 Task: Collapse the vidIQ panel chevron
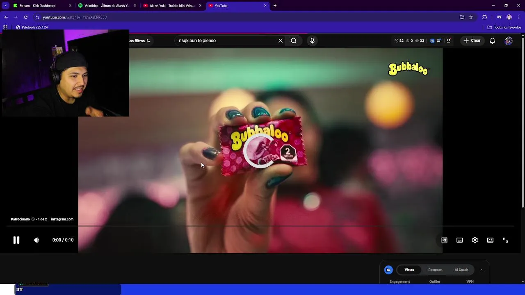coord(482,270)
